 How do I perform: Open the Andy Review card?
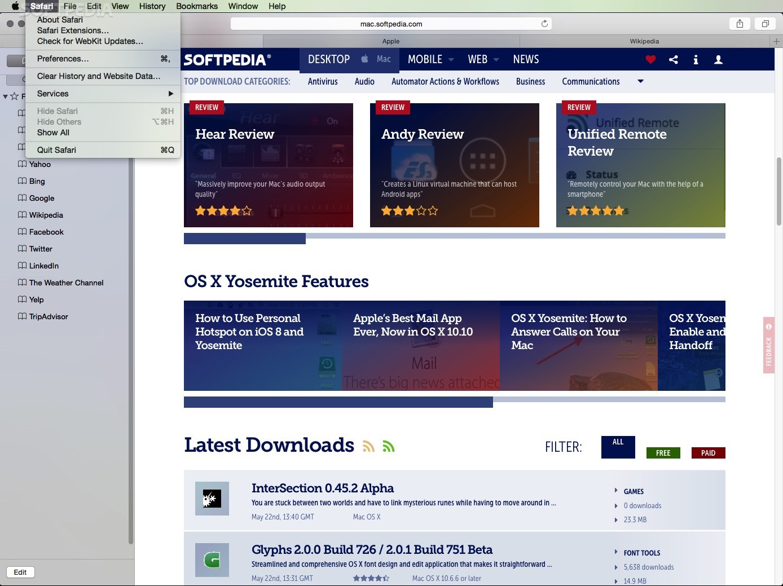(455, 165)
